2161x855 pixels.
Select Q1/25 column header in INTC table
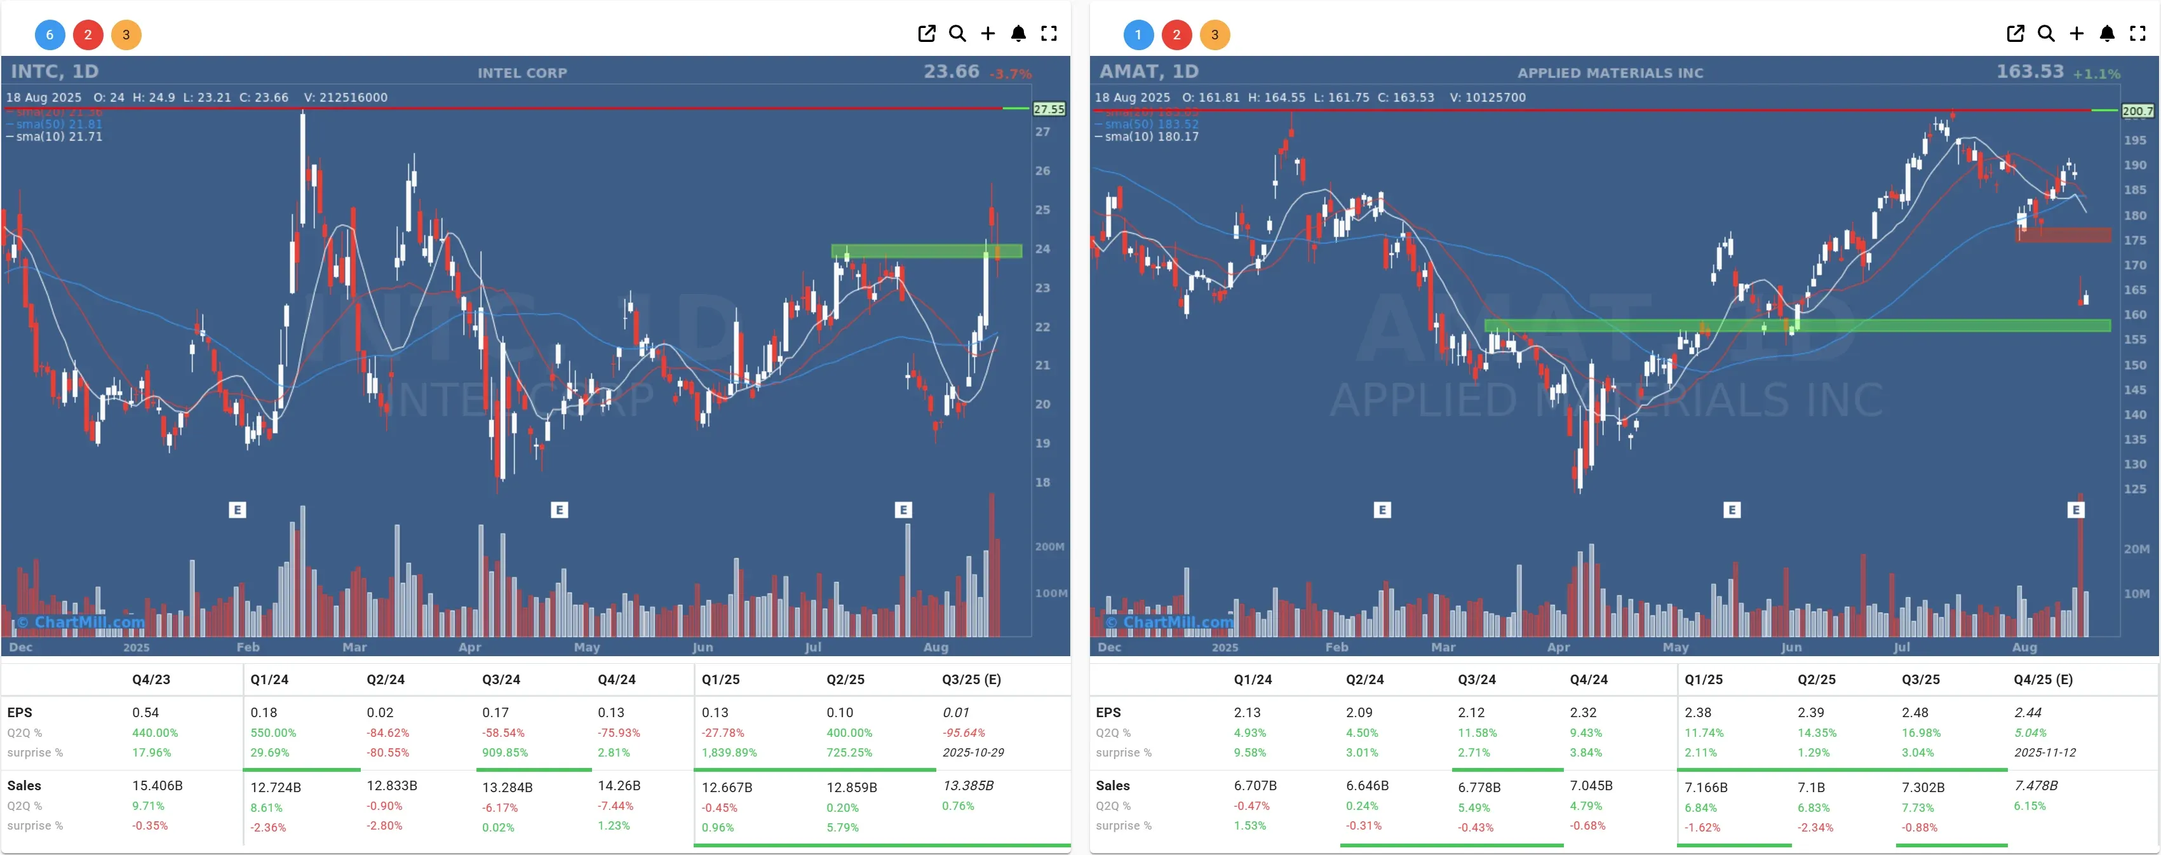(x=722, y=680)
